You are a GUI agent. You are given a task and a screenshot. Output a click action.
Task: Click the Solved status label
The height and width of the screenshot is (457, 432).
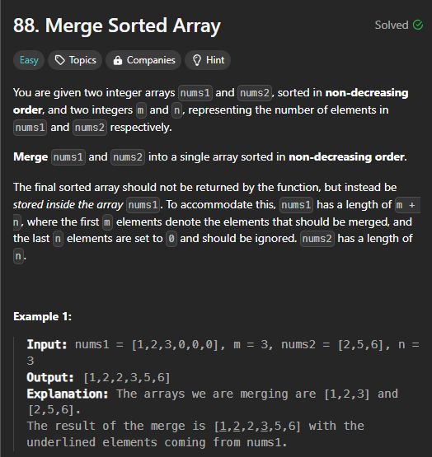[x=392, y=25]
